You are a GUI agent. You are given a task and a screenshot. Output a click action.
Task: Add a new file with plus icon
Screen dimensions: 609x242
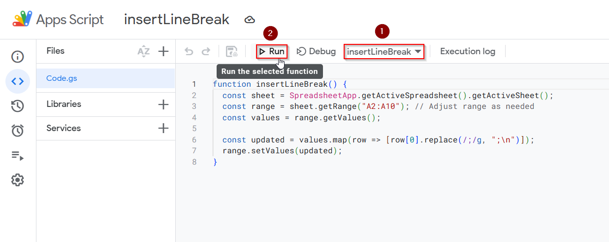(x=163, y=51)
